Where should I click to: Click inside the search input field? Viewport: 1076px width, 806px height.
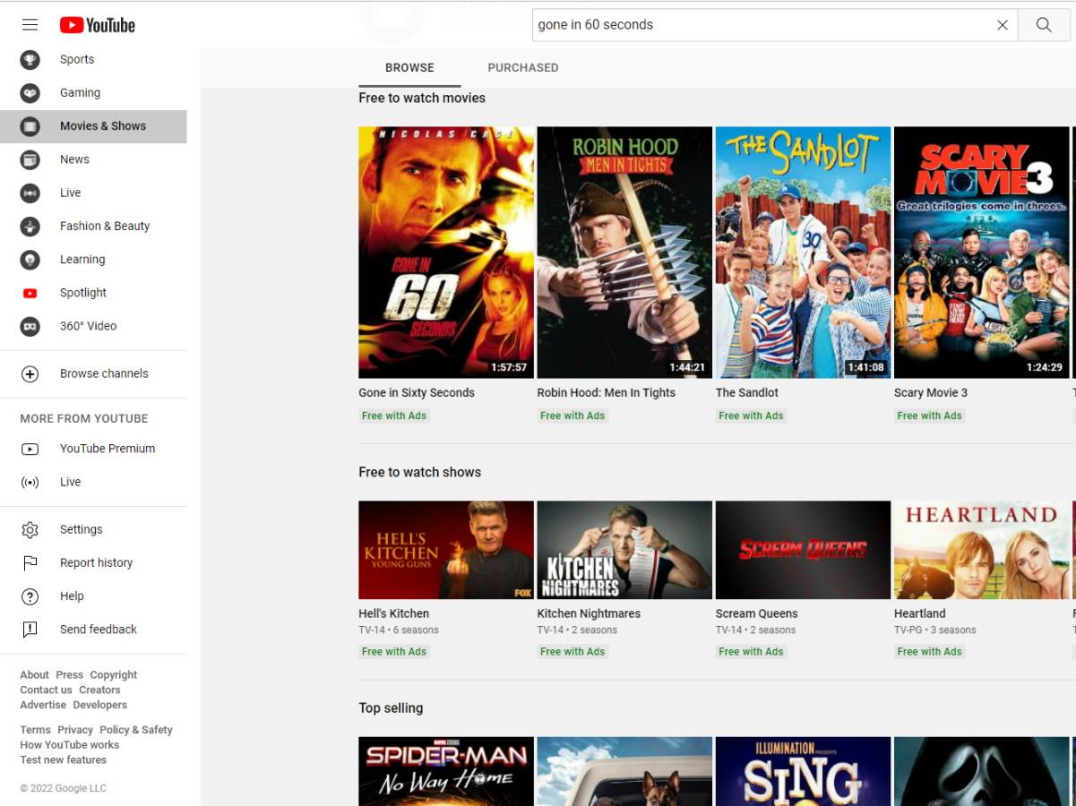click(x=762, y=25)
